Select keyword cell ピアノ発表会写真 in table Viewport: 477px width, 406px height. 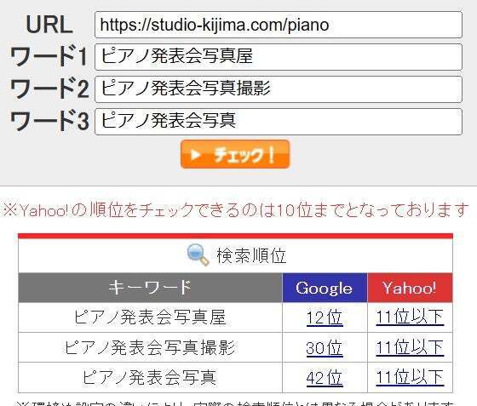(150, 377)
